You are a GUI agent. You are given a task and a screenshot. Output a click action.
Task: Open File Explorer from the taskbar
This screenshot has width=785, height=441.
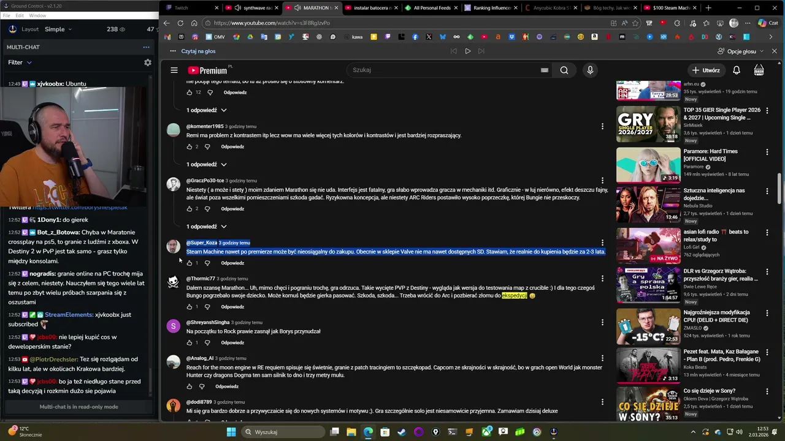coord(351,432)
